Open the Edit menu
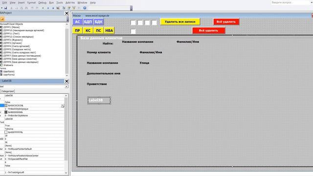 click(x=4, y=2)
